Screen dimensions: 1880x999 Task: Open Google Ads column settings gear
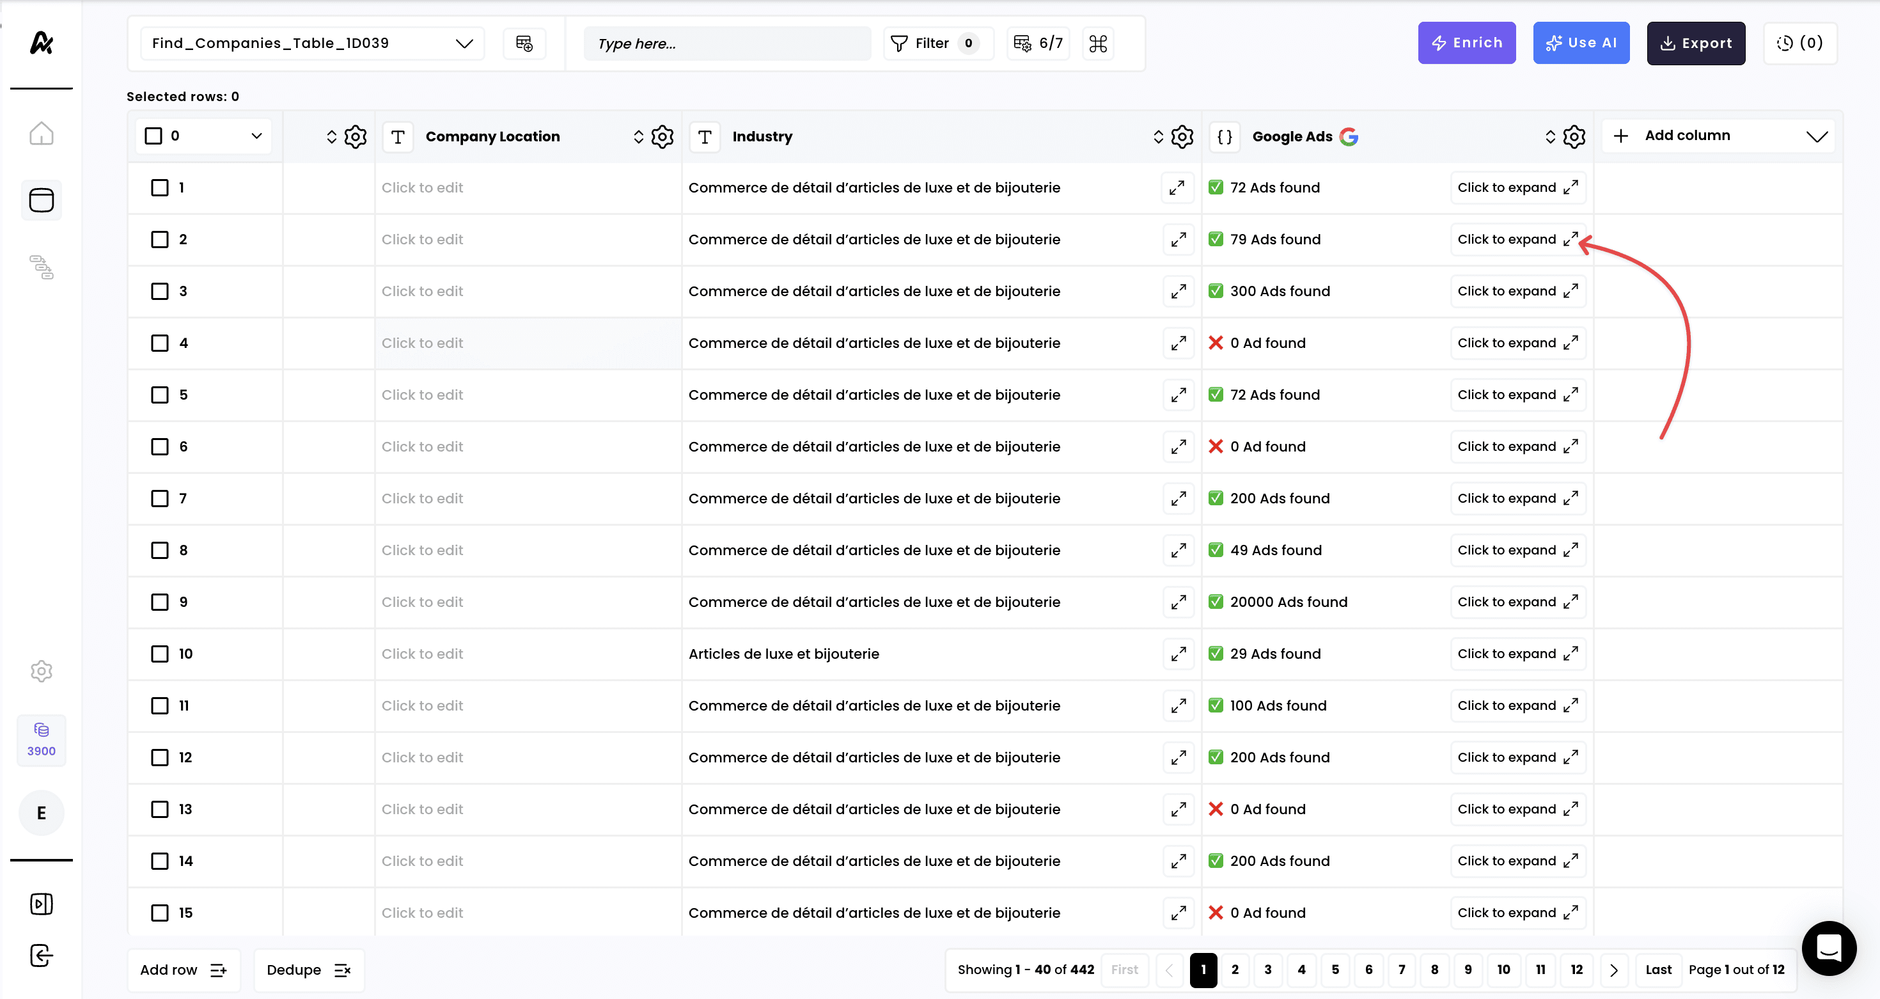coord(1574,136)
